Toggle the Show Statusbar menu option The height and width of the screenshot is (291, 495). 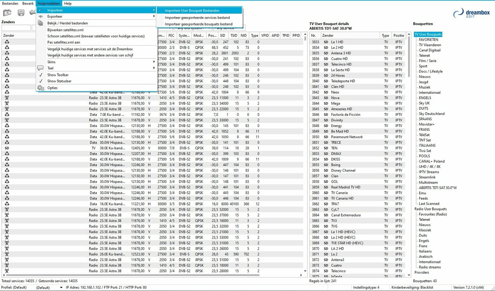[59, 81]
